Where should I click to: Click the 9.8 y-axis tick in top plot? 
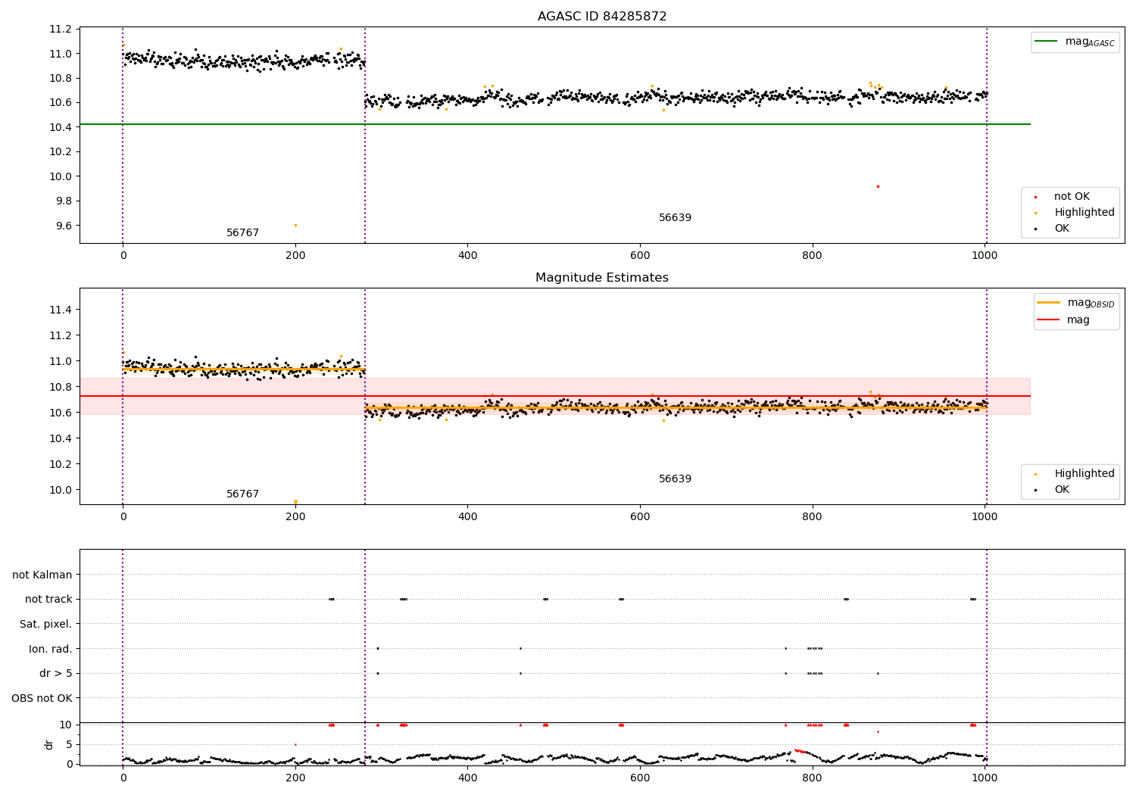[64, 201]
